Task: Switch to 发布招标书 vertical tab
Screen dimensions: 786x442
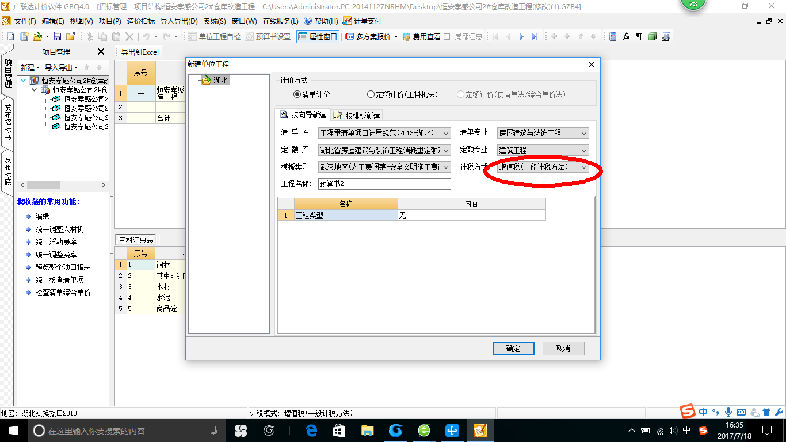Action: (7, 122)
